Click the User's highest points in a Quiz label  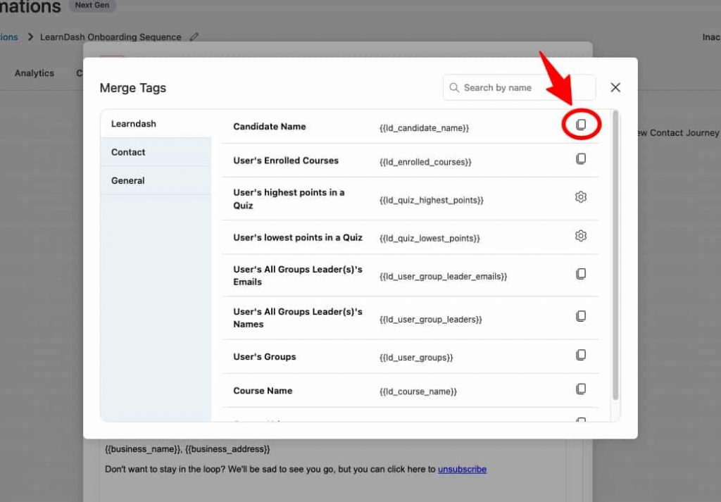point(289,199)
